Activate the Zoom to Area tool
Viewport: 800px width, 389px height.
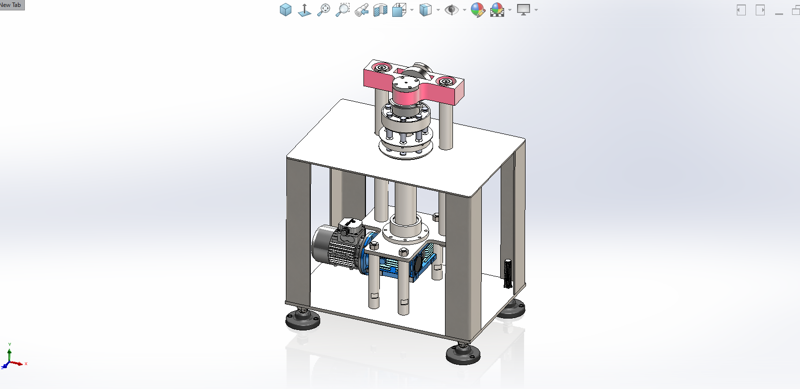pos(343,9)
